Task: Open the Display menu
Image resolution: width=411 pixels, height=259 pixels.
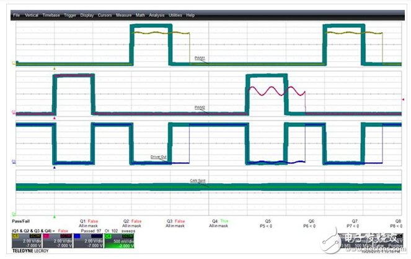Action: [87, 15]
